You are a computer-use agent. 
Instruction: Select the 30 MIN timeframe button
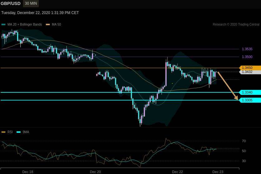pos(31,3)
